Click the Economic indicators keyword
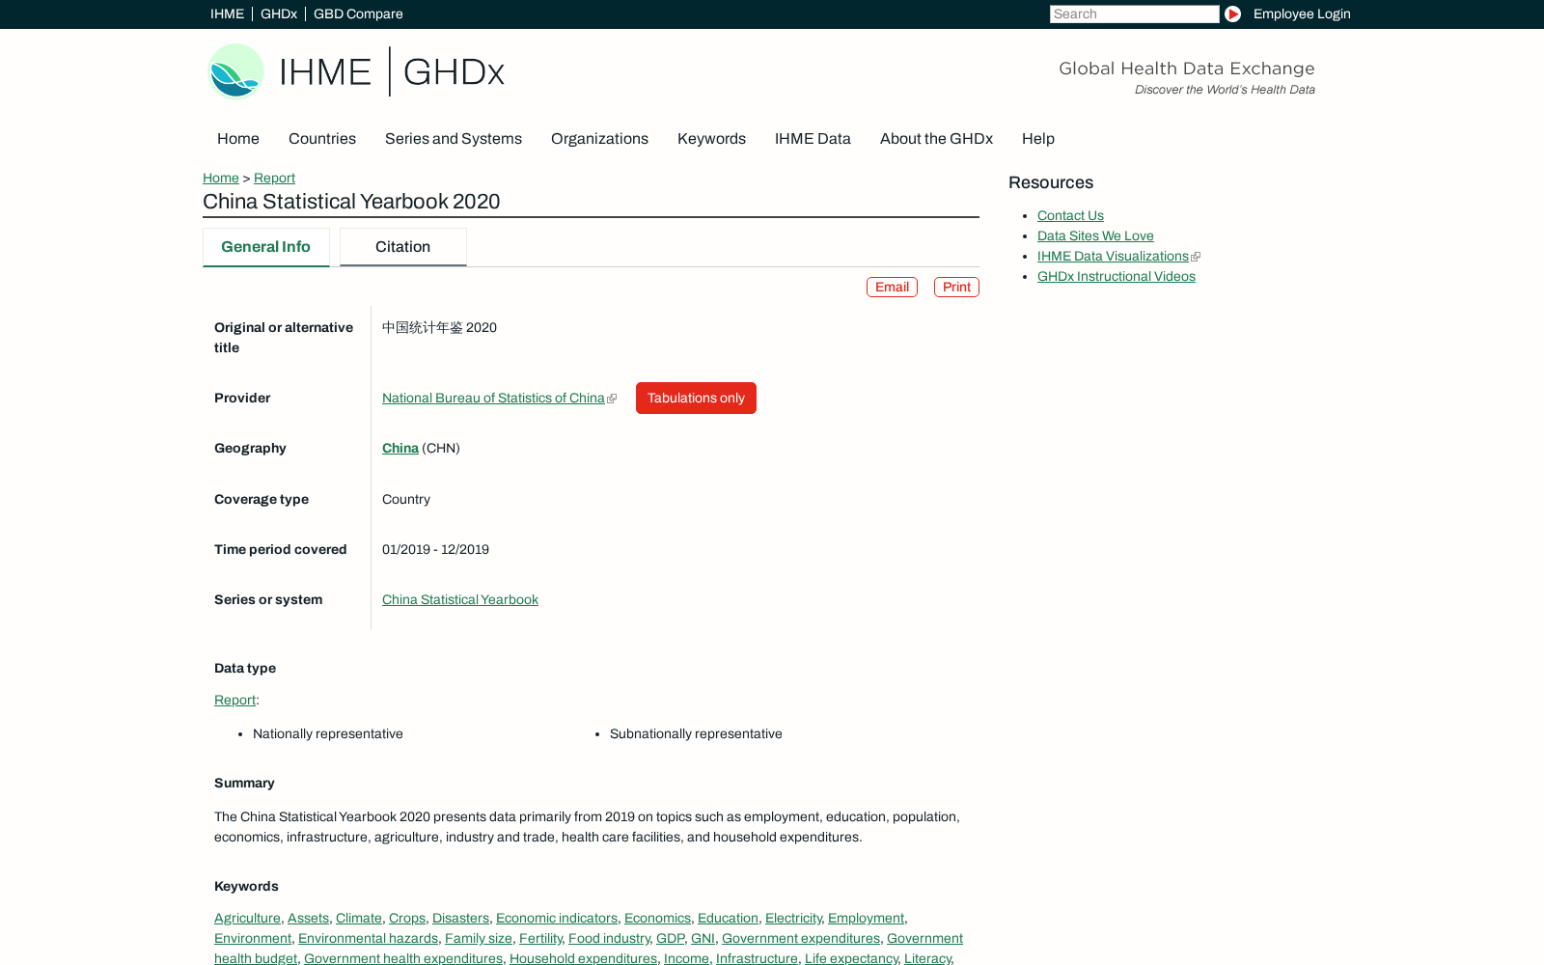This screenshot has height=965, width=1544. click(x=557, y=919)
